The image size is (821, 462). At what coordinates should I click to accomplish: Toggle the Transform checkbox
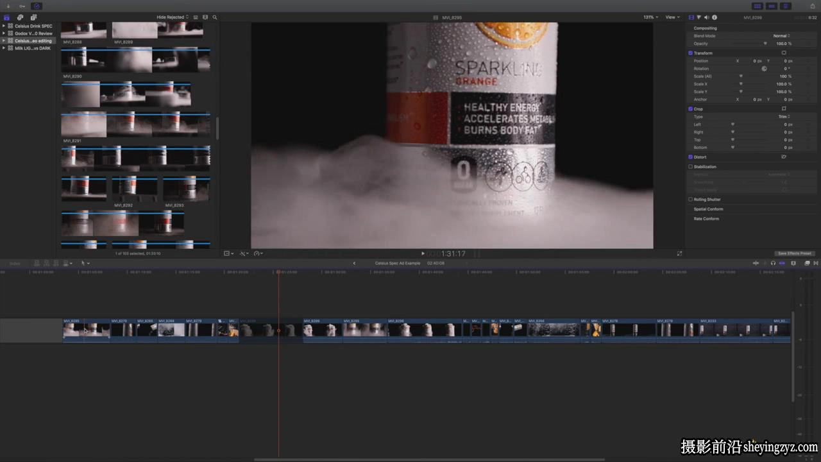click(x=691, y=53)
